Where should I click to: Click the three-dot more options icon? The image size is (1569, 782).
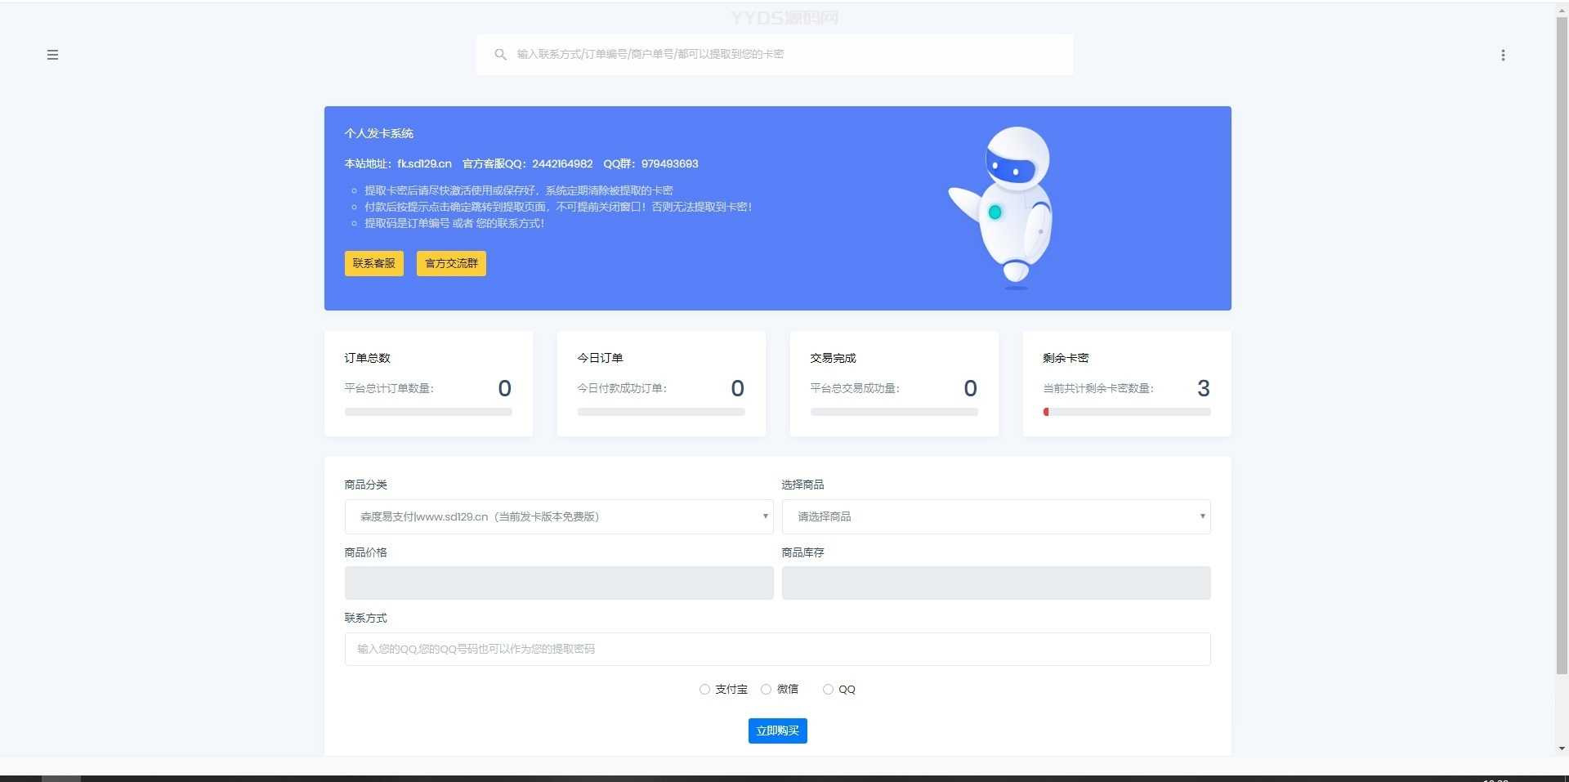coord(1502,55)
